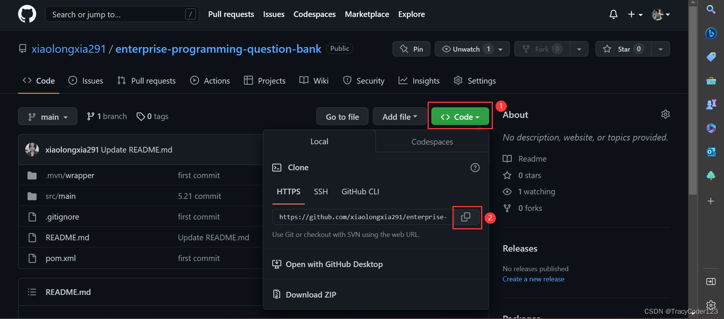Select the Local tab in clone popup
724x319 pixels.
pos(319,141)
